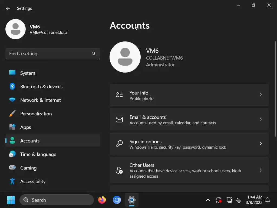This screenshot has height=208, width=277.
Task: Click the Your info profile card icon
Action: click(x=119, y=95)
